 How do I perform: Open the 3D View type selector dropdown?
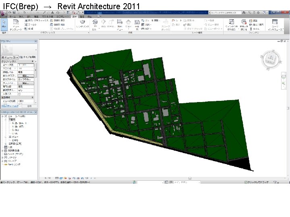(x=10, y=57)
